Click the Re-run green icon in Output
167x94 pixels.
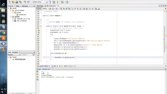(x=38, y=72)
